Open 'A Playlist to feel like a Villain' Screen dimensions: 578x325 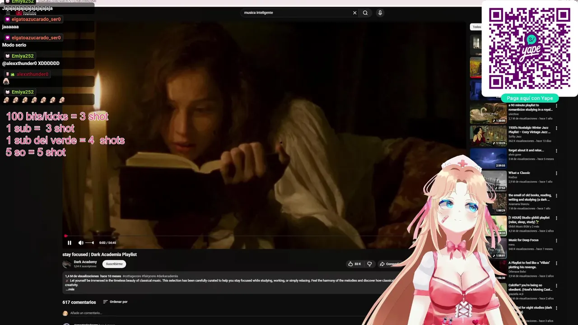530,265
